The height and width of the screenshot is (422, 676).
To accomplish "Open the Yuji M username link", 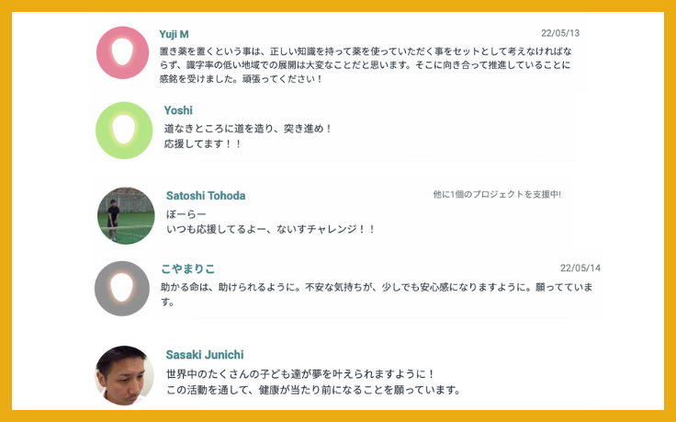I will 174,34.
